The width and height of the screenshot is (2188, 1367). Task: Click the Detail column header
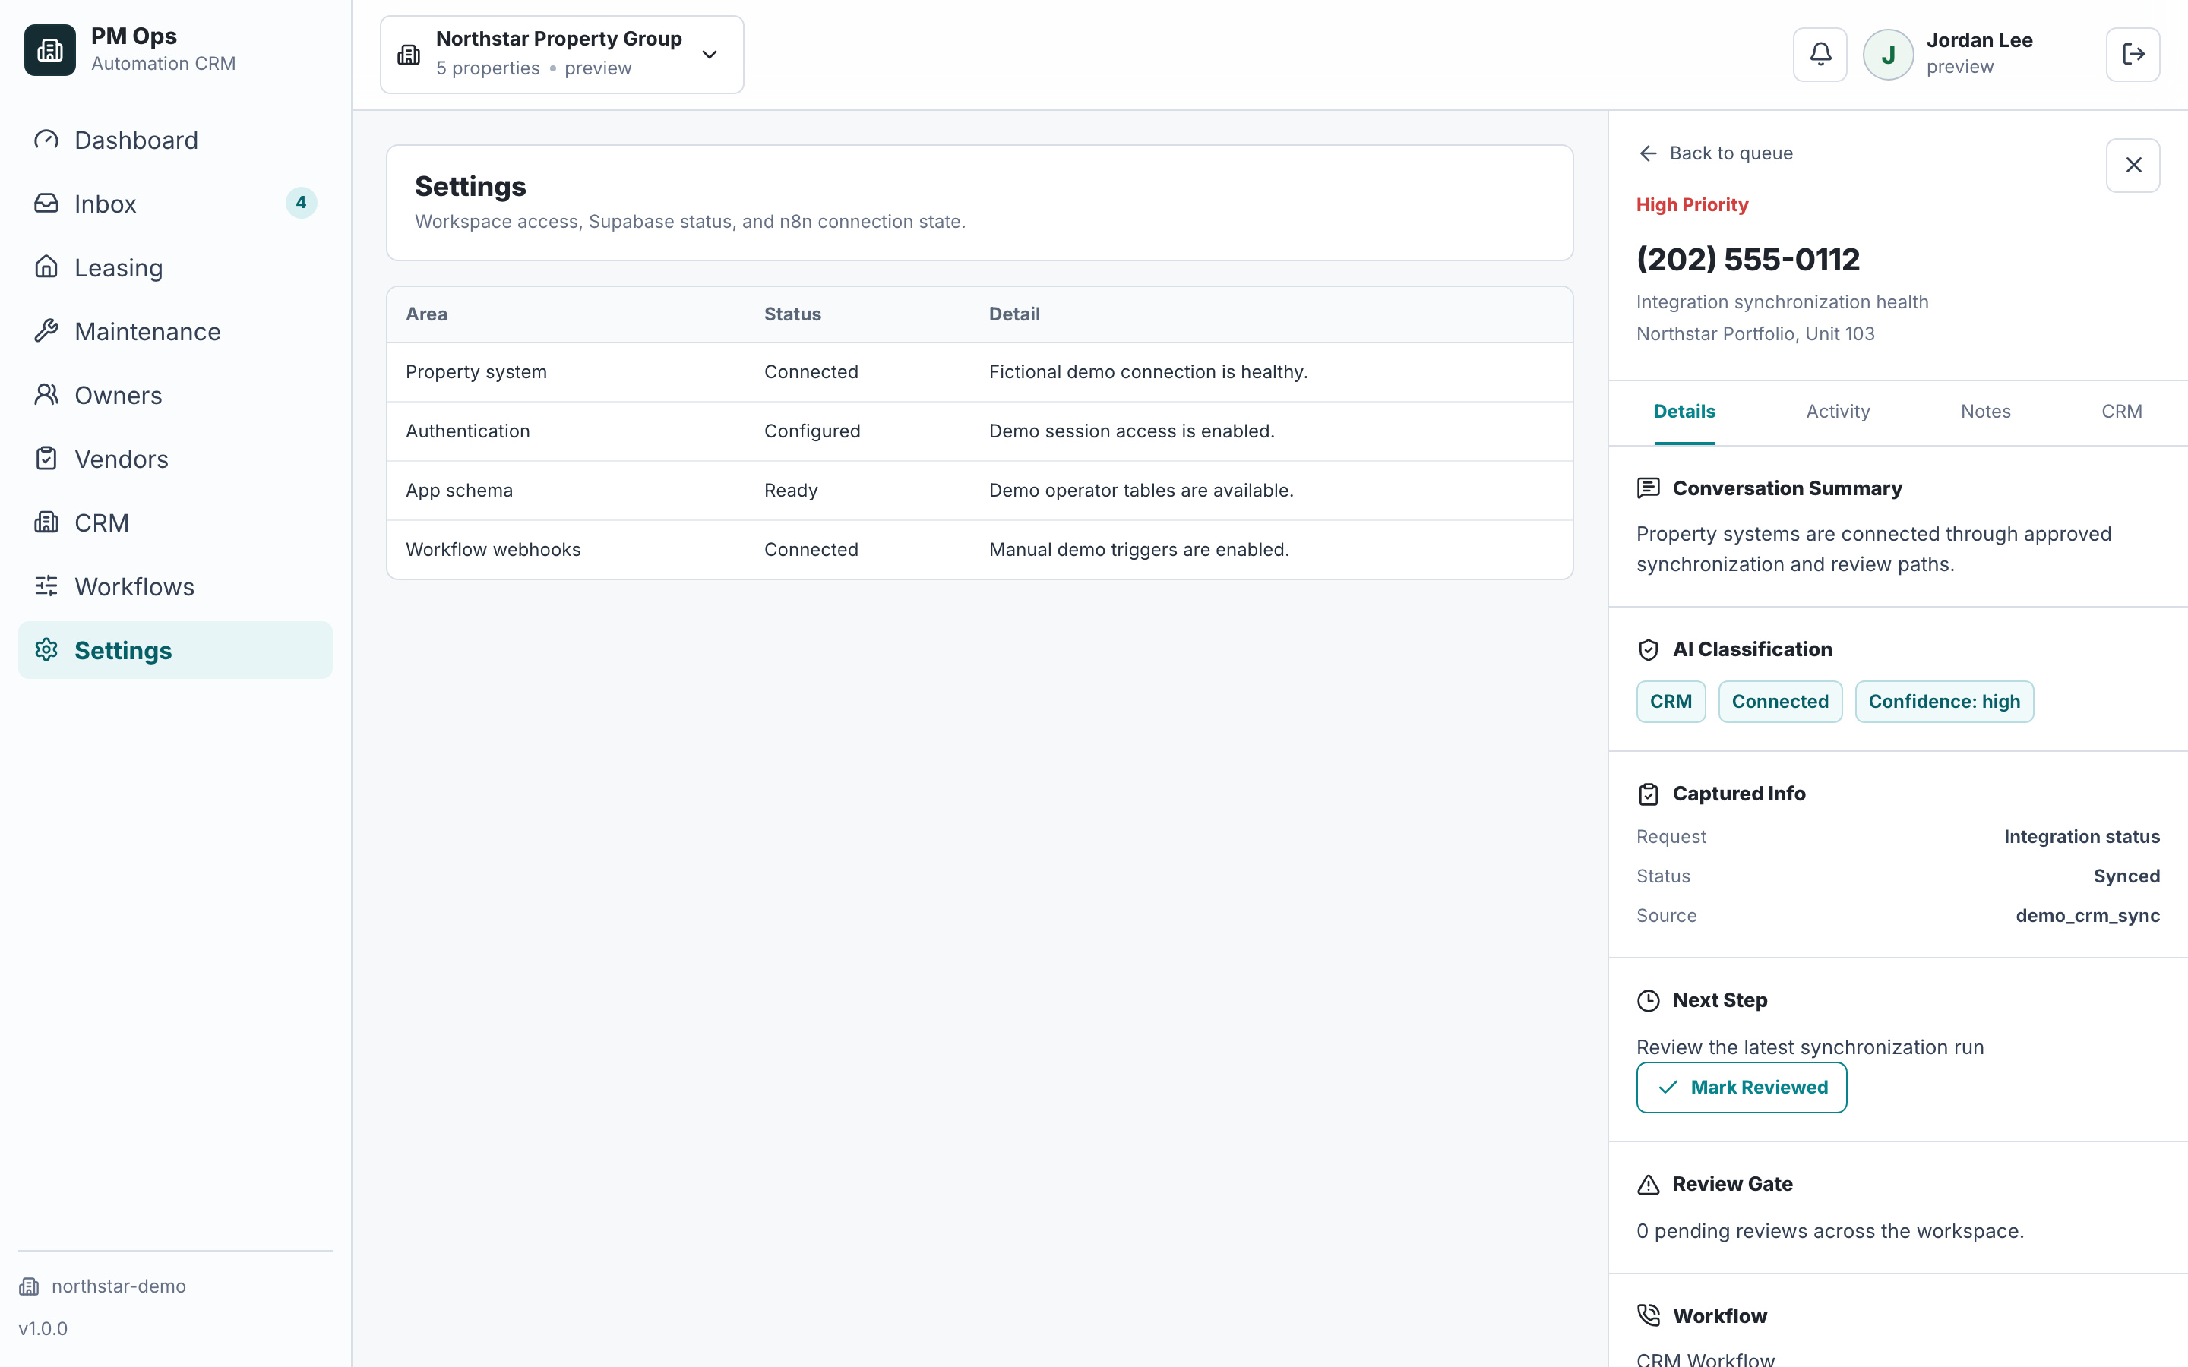(1013, 314)
